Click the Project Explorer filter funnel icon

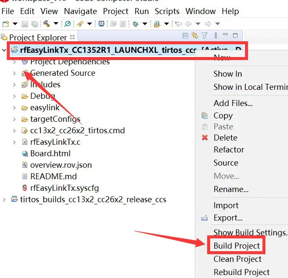[x=204, y=35]
